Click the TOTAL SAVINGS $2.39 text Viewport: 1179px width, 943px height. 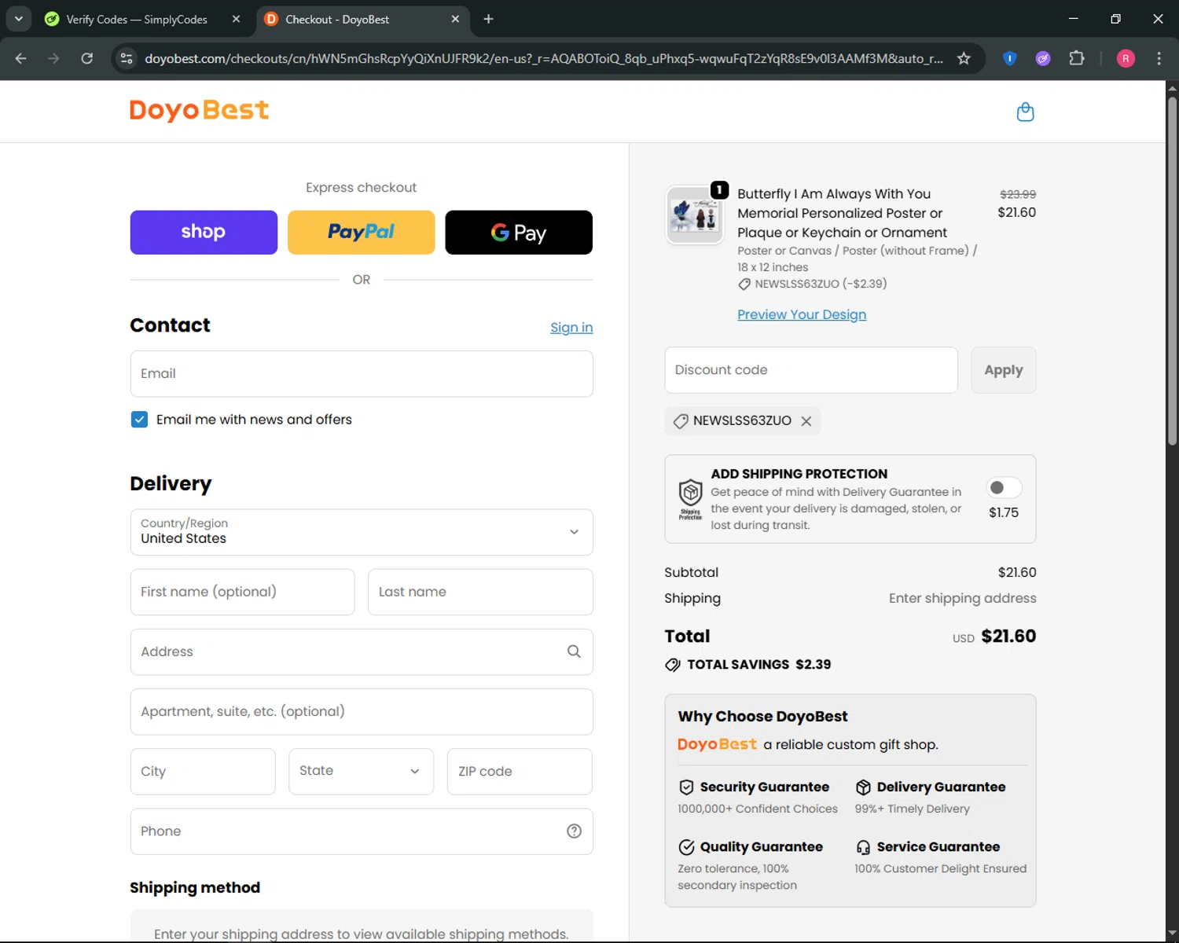758,665
